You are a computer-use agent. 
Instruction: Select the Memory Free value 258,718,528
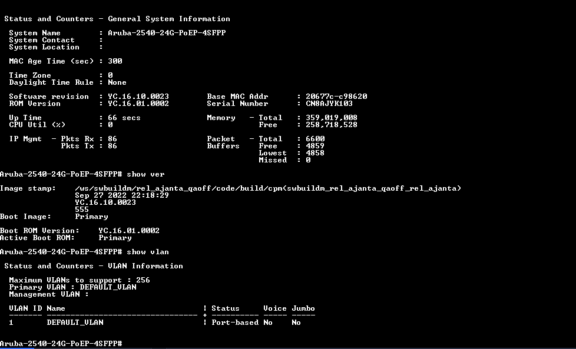(332, 125)
